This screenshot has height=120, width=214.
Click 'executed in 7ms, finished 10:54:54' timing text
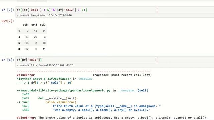tap(44, 15)
